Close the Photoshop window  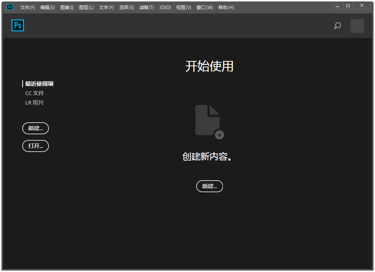362,6
